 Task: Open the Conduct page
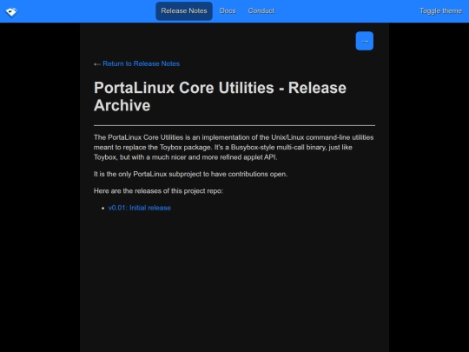pyautogui.click(x=261, y=11)
